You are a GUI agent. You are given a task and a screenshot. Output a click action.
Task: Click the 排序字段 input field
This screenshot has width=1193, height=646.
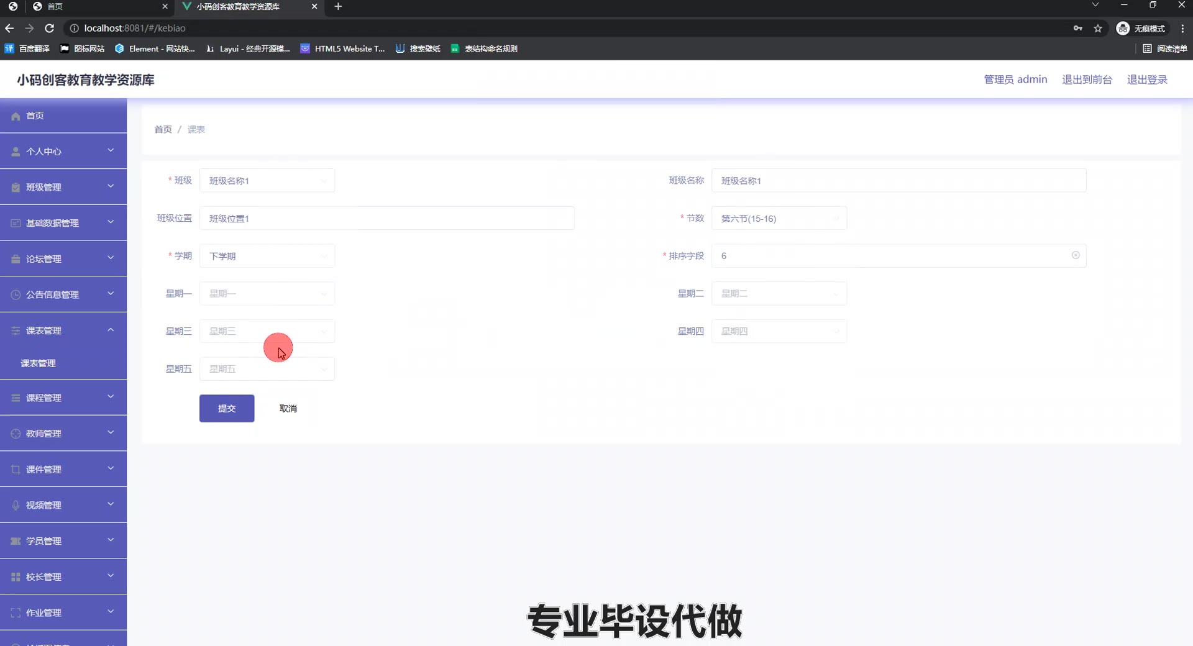click(x=898, y=256)
